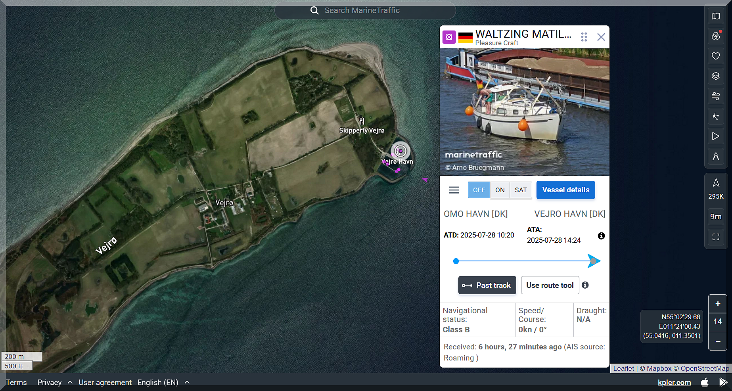Viewport: 732px width, 391px height.
Task: Open User agreement in footer
Action: point(105,382)
